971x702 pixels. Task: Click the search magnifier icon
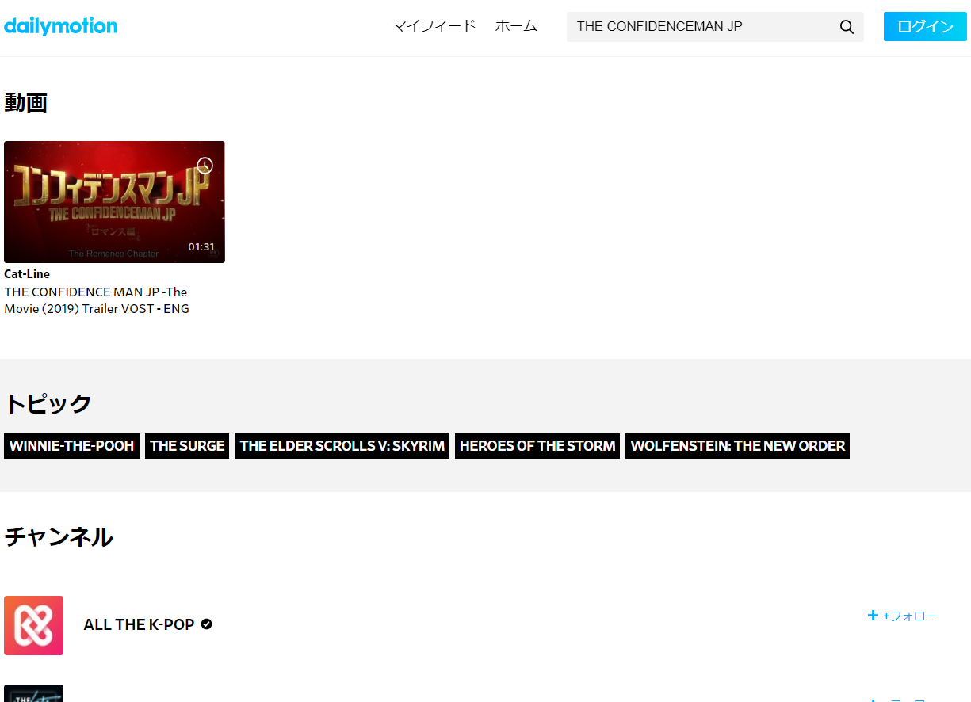[847, 27]
